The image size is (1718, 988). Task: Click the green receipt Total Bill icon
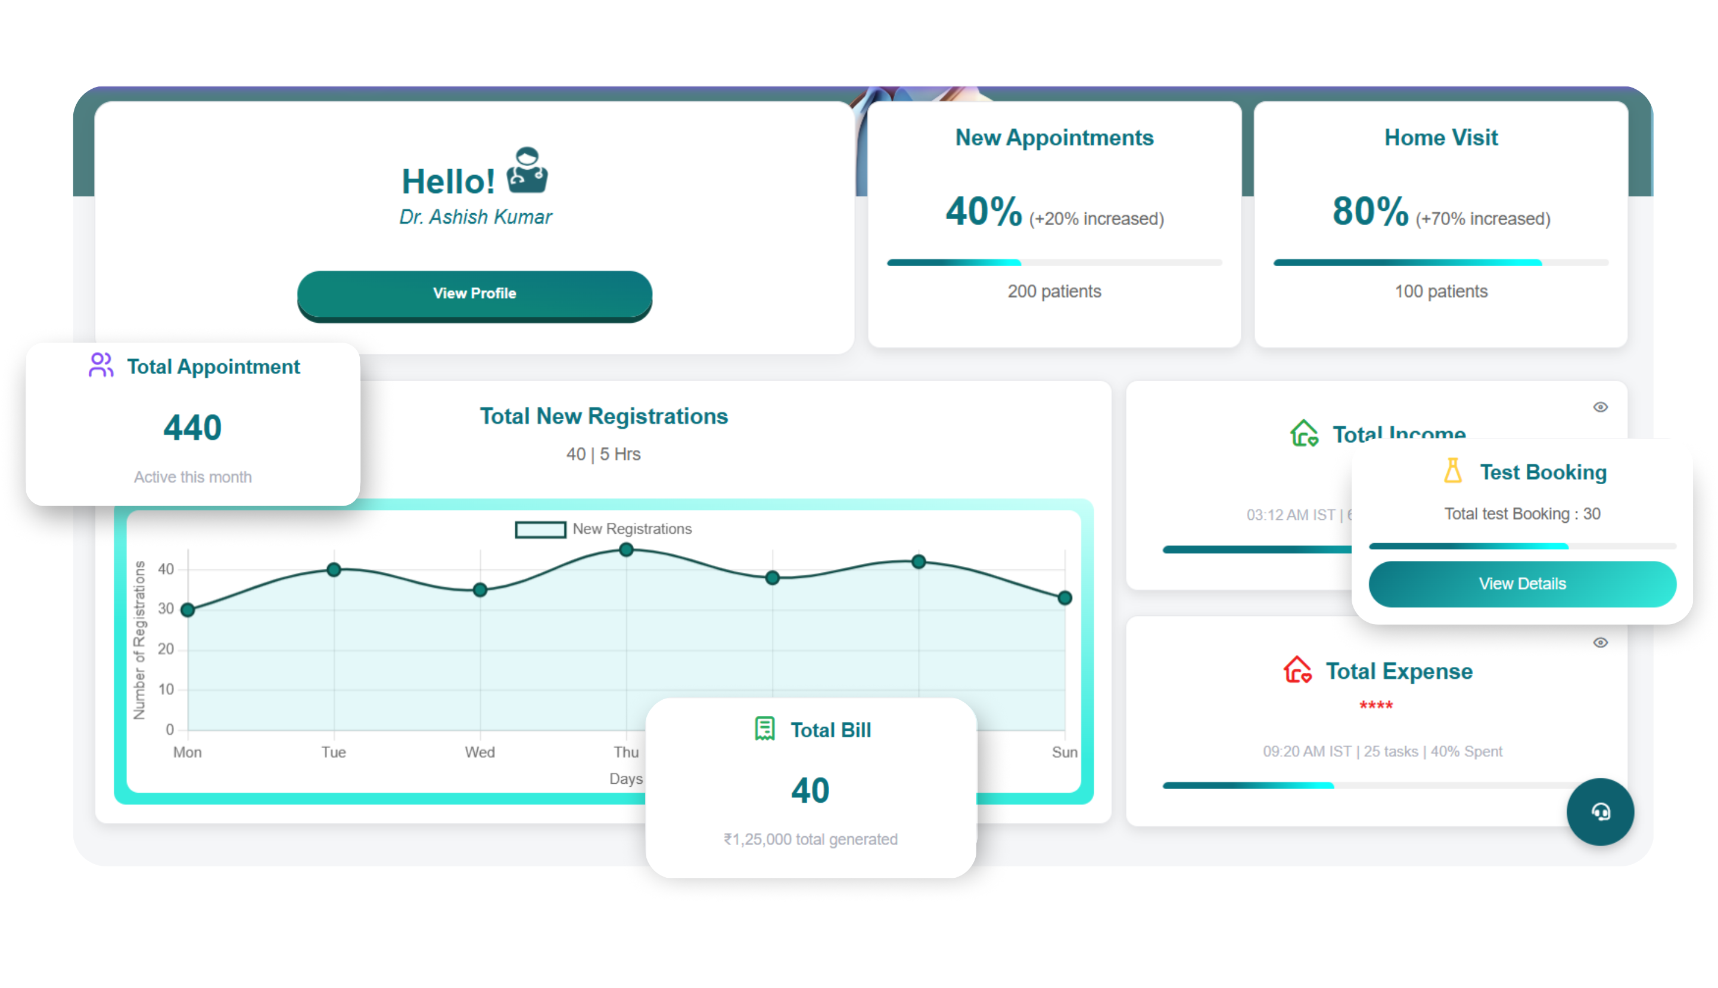(x=764, y=729)
